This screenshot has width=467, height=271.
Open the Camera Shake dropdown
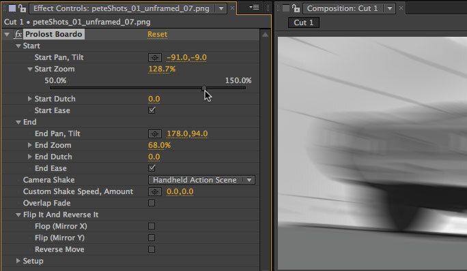pyautogui.click(x=201, y=180)
